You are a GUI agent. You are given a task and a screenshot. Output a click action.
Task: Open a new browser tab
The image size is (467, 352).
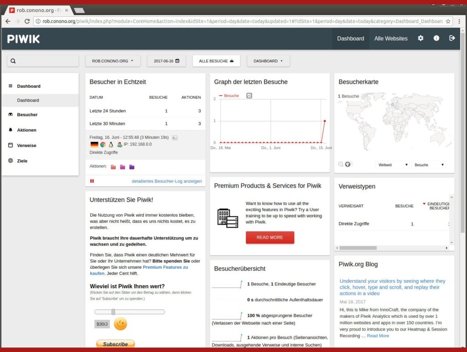pyautogui.click(x=79, y=11)
